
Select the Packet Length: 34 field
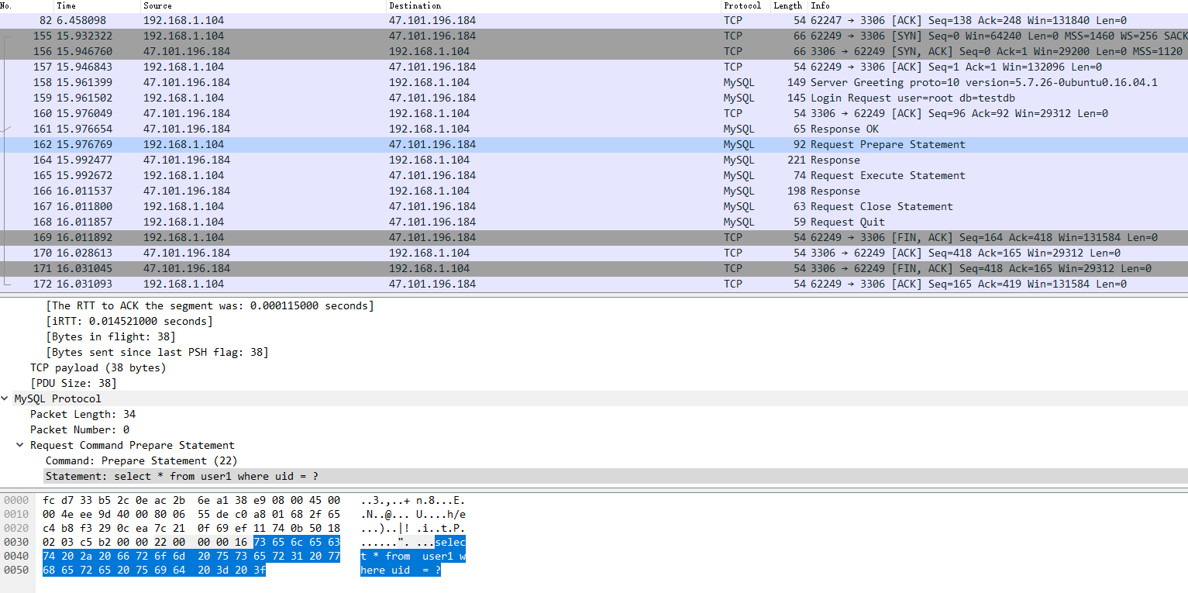pyautogui.click(x=83, y=414)
